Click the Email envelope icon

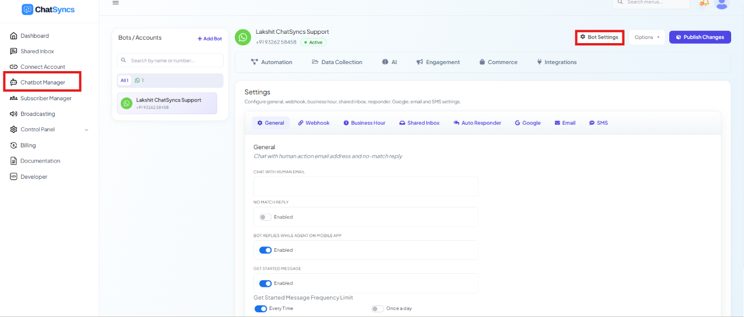(x=557, y=123)
